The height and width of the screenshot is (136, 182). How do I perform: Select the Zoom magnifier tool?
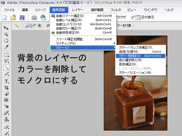pos(6,34)
